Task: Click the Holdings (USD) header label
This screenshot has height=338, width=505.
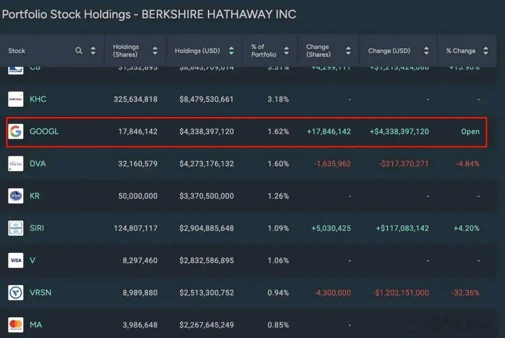Action: [x=198, y=51]
